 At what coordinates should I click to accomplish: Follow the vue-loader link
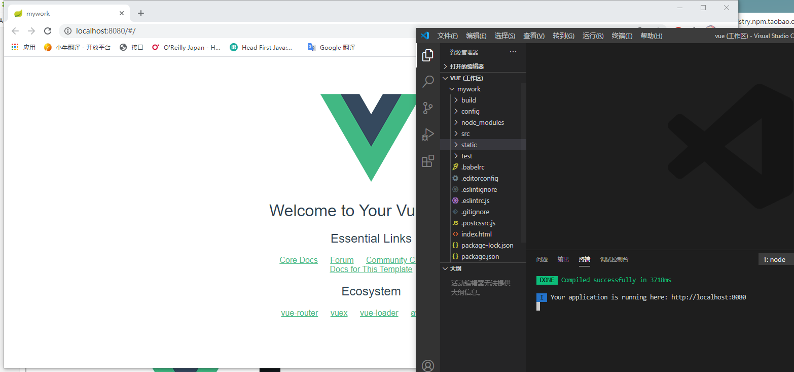379,313
